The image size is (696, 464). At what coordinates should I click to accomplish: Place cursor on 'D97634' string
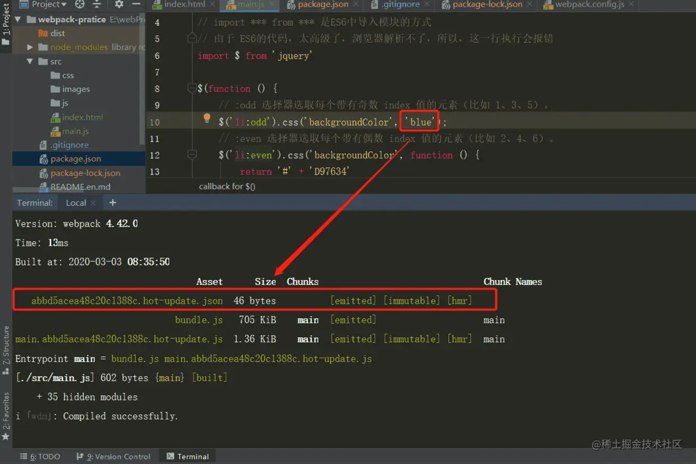click(329, 171)
